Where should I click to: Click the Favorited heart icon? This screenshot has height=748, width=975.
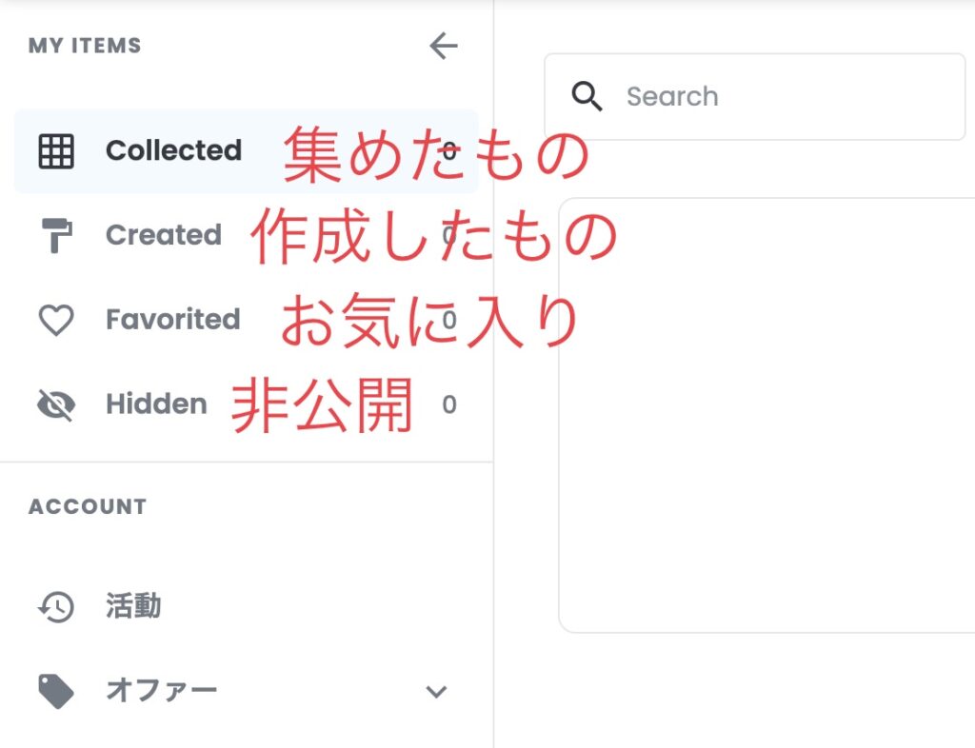tap(56, 320)
